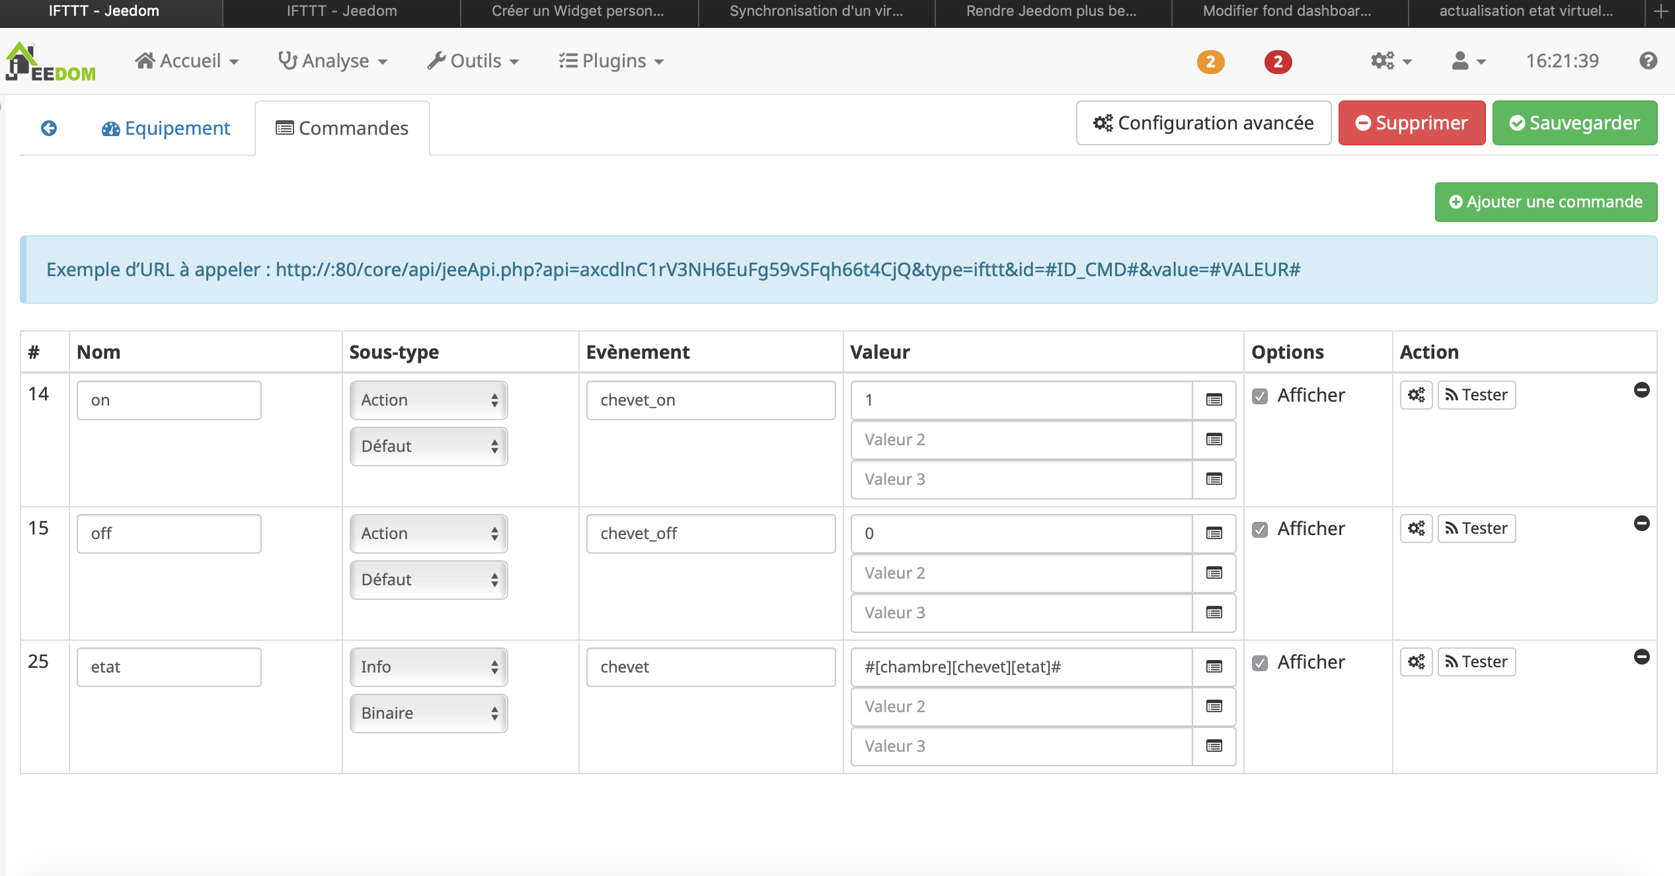The height and width of the screenshot is (876, 1675).
Task: Open Défaut subtype dropdown for 'off' row
Action: pos(428,580)
